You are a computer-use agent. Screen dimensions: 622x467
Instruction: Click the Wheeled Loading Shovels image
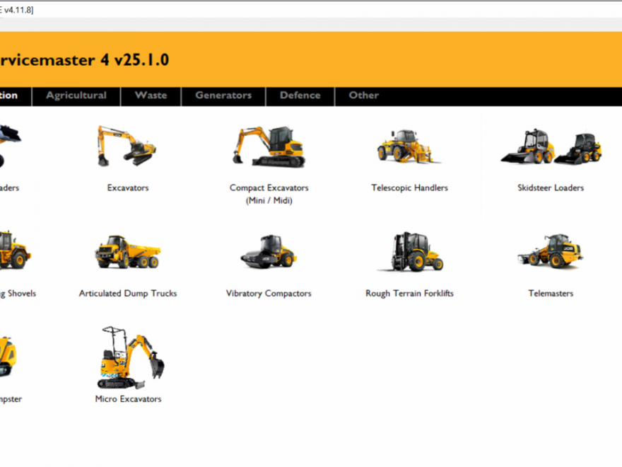15,251
